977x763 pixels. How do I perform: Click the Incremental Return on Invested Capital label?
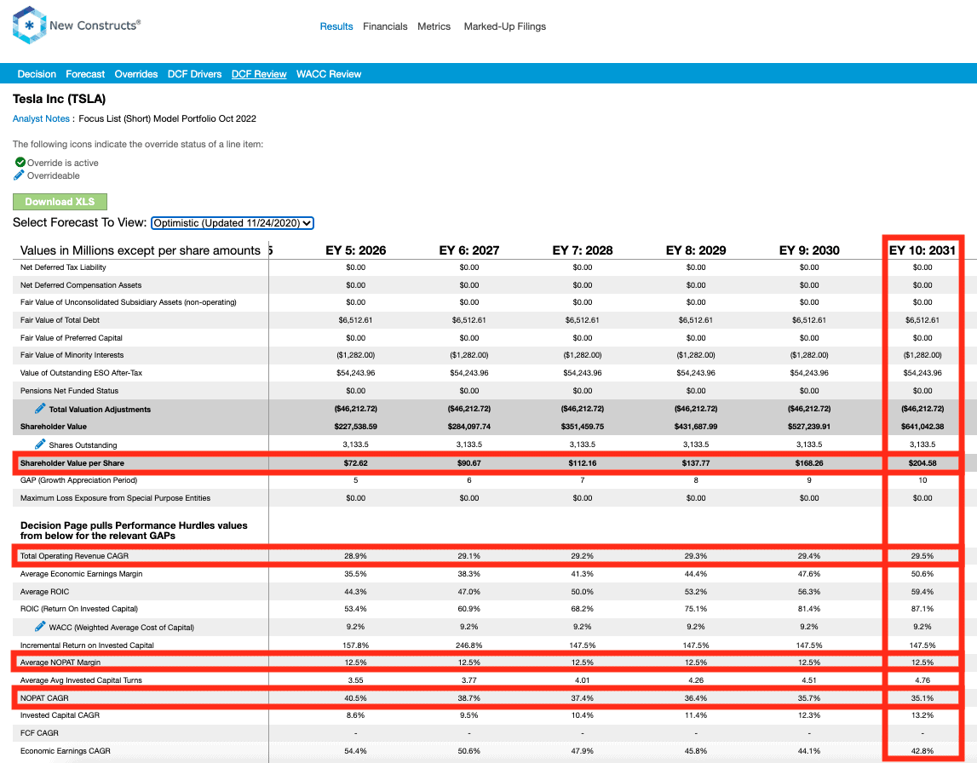click(87, 645)
